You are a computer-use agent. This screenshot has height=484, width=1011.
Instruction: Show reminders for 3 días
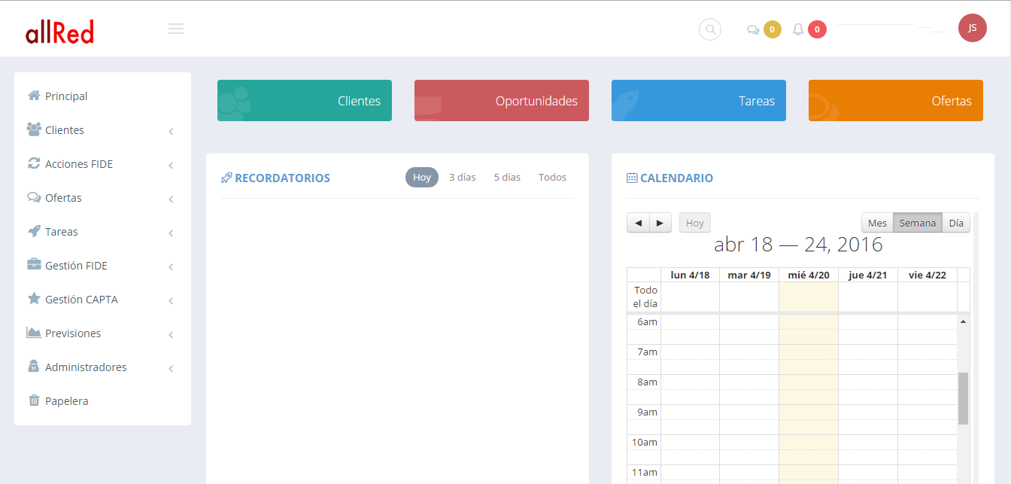(462, 178)
